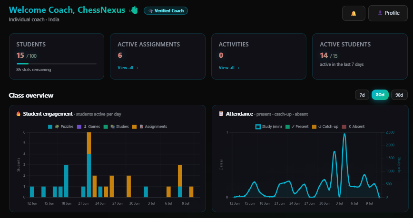The image size is (413, 218).
Task: Click the tallest stacked bar near 21 Jun
Action: click(89, 165)
